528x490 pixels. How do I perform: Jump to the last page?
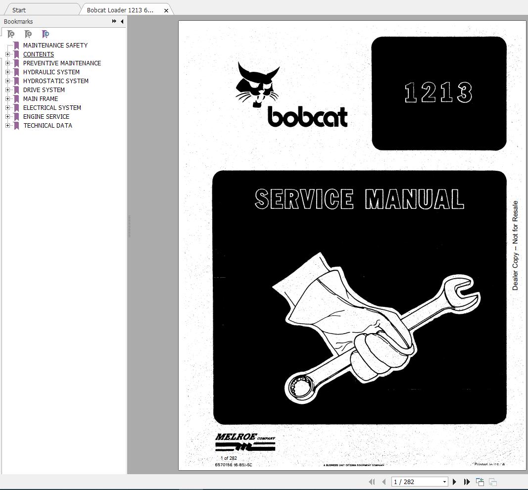click(x=467, y=481)
